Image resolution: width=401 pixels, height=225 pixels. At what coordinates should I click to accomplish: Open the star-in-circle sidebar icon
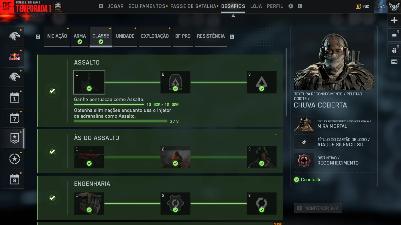click(14, 159)
